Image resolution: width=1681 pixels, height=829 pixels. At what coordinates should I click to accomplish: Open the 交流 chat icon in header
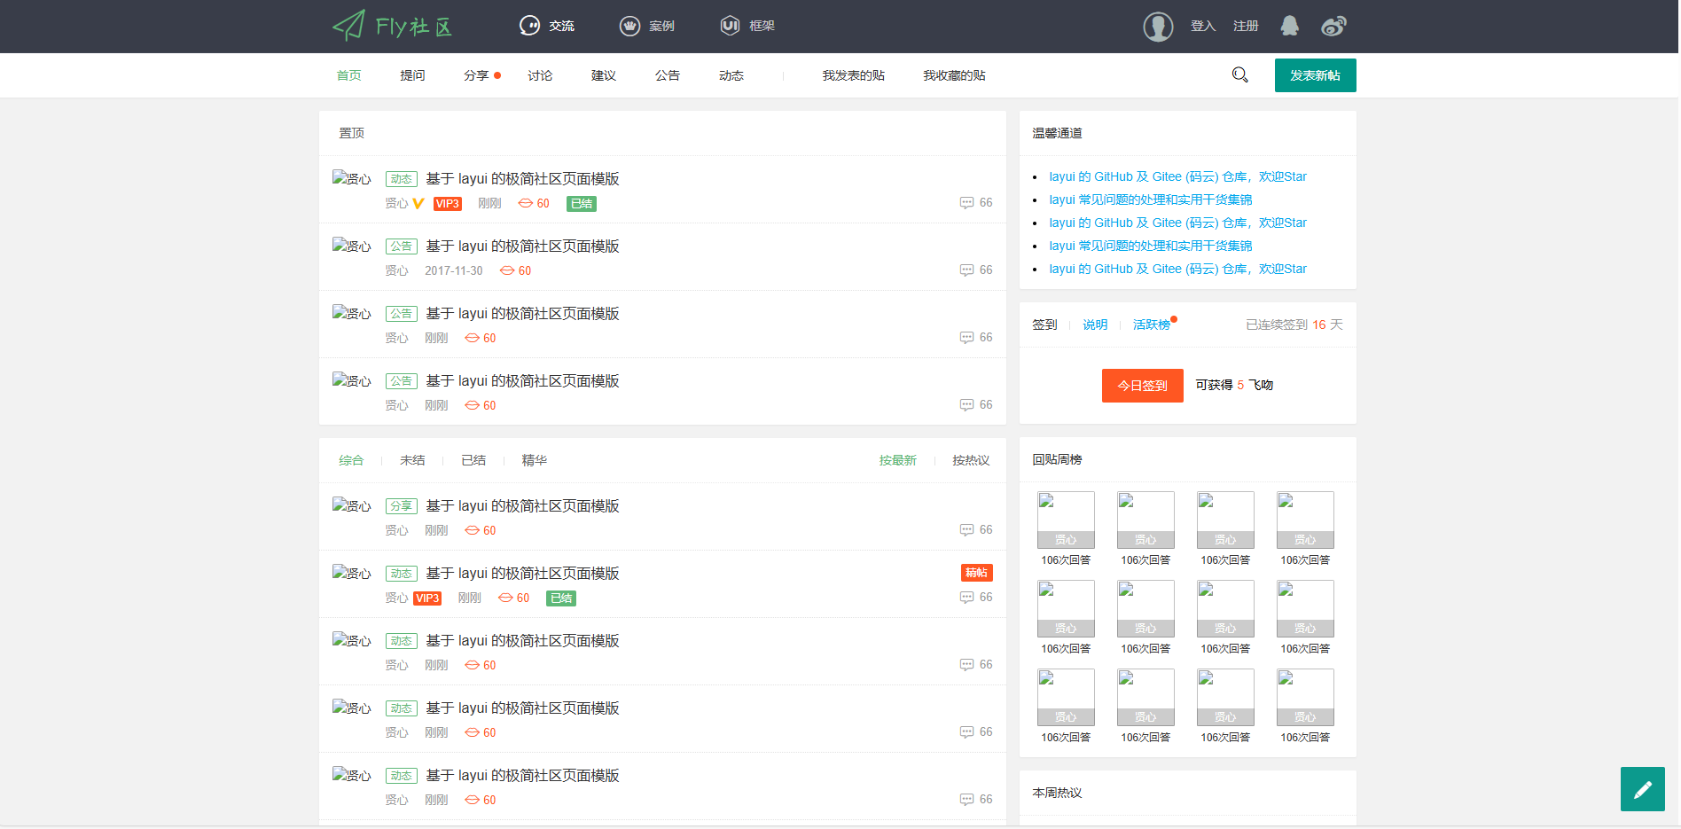[529, 26]
